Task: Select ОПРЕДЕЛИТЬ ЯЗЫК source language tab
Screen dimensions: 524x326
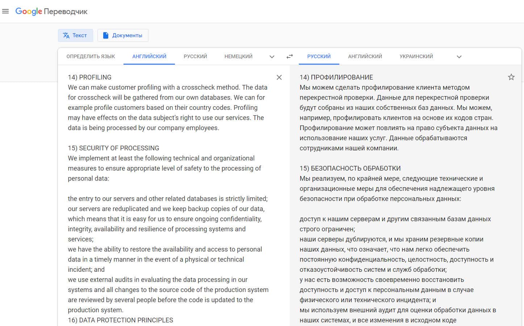Action: [91, 56]
